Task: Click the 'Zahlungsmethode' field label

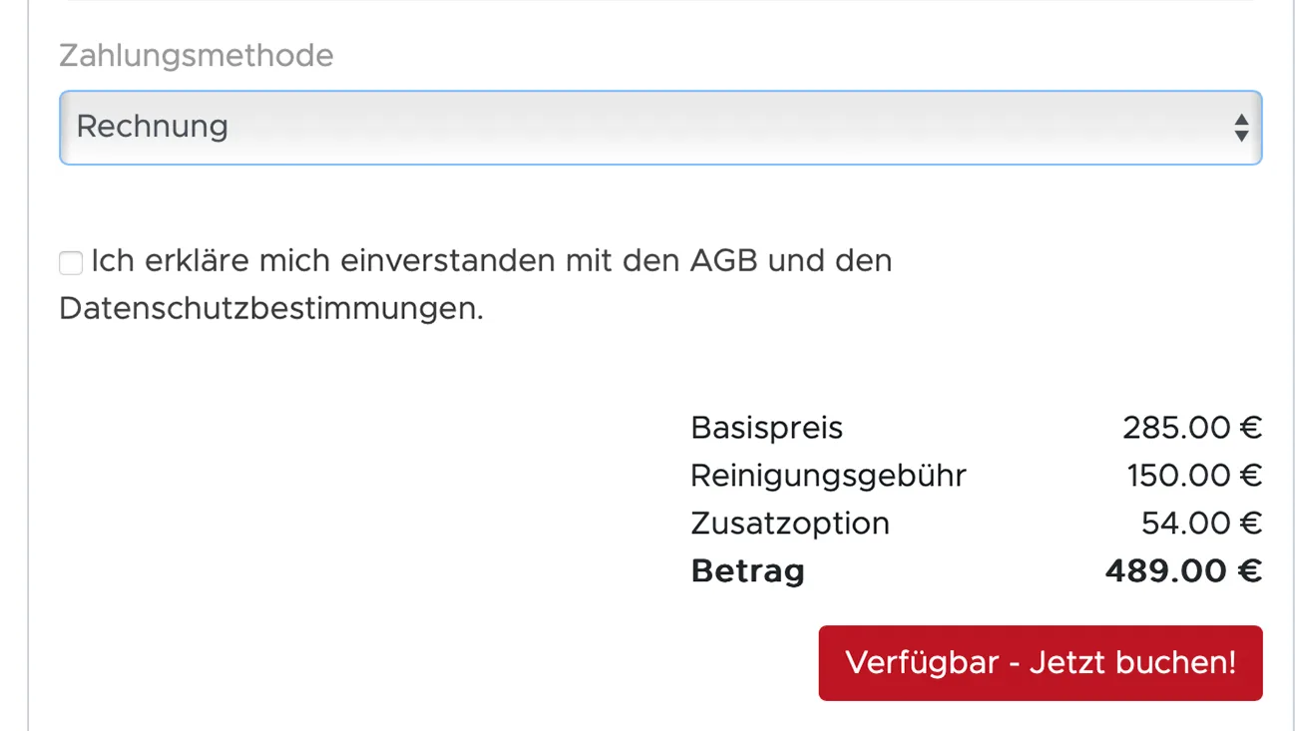Action: coord(197,56)
